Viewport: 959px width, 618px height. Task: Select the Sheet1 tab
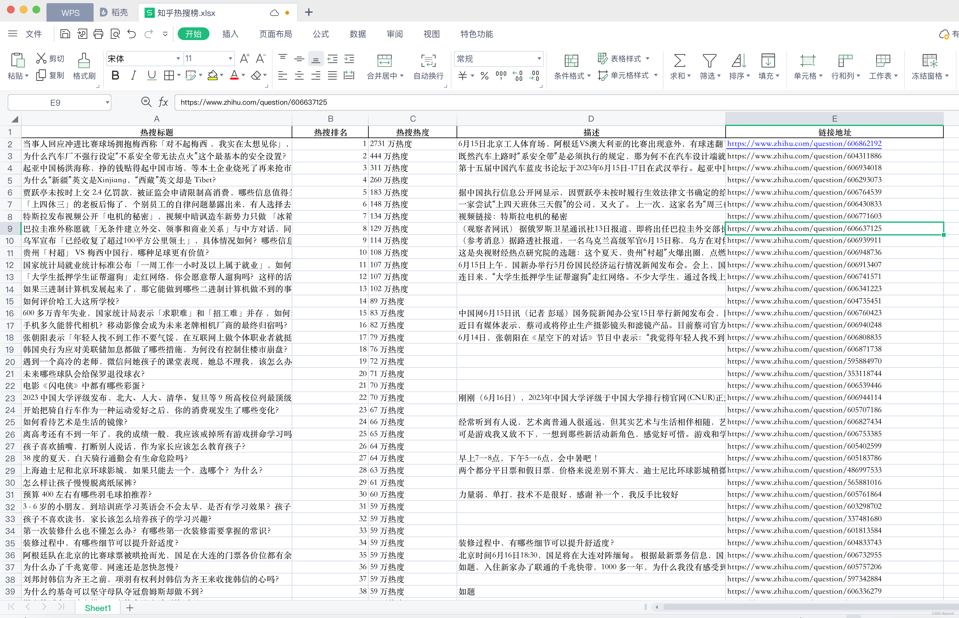tap(97, 607)
